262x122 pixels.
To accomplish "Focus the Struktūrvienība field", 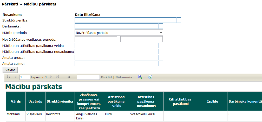I will [126, 20].
